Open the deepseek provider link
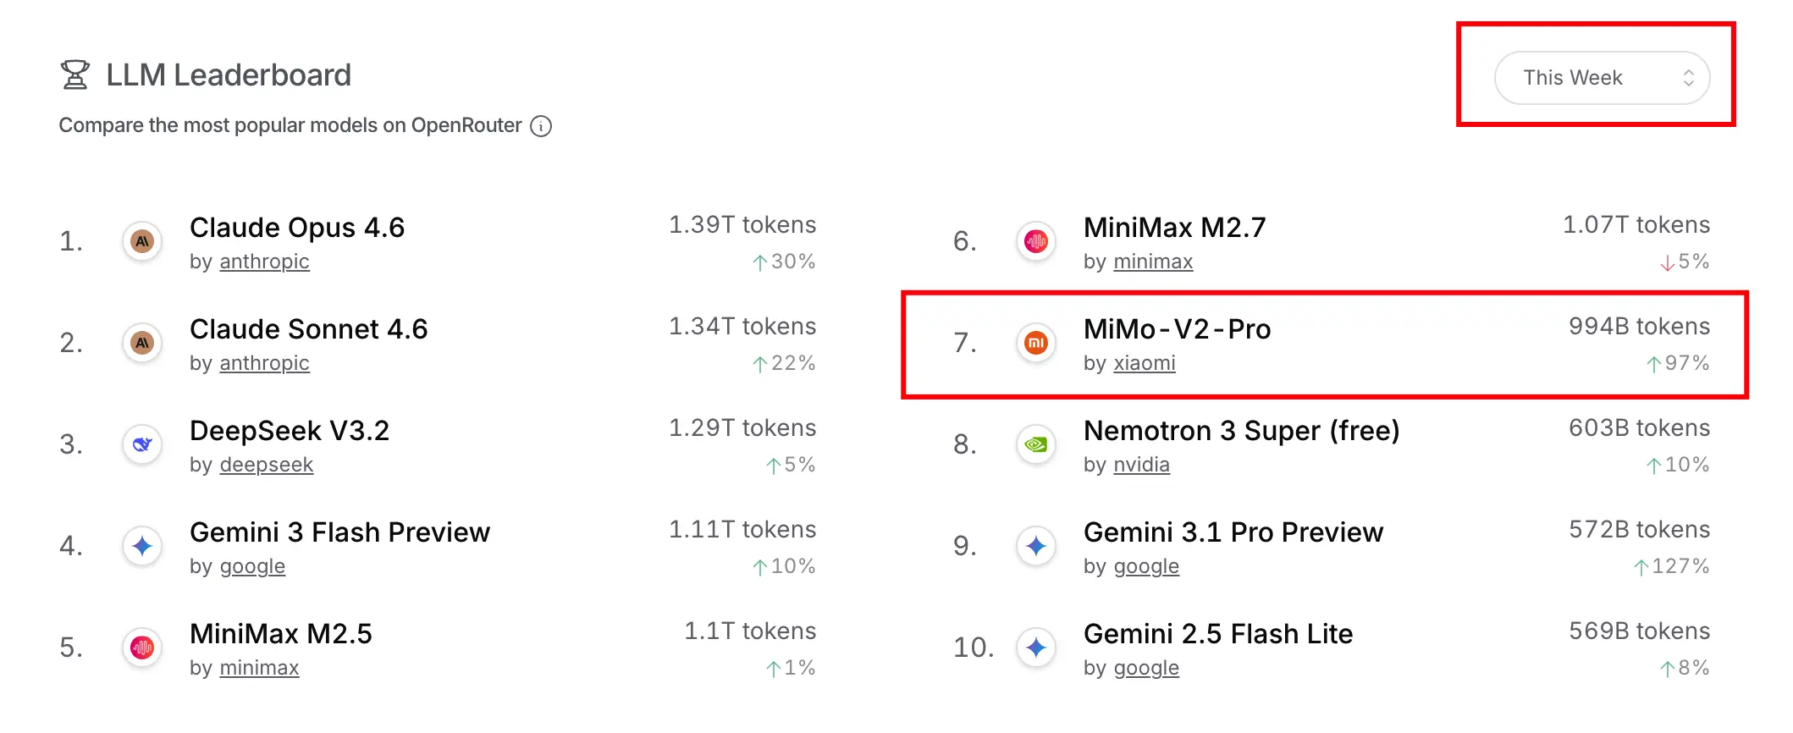Image resolution: width=1793 pixels, height=733 pixels. 266,465
